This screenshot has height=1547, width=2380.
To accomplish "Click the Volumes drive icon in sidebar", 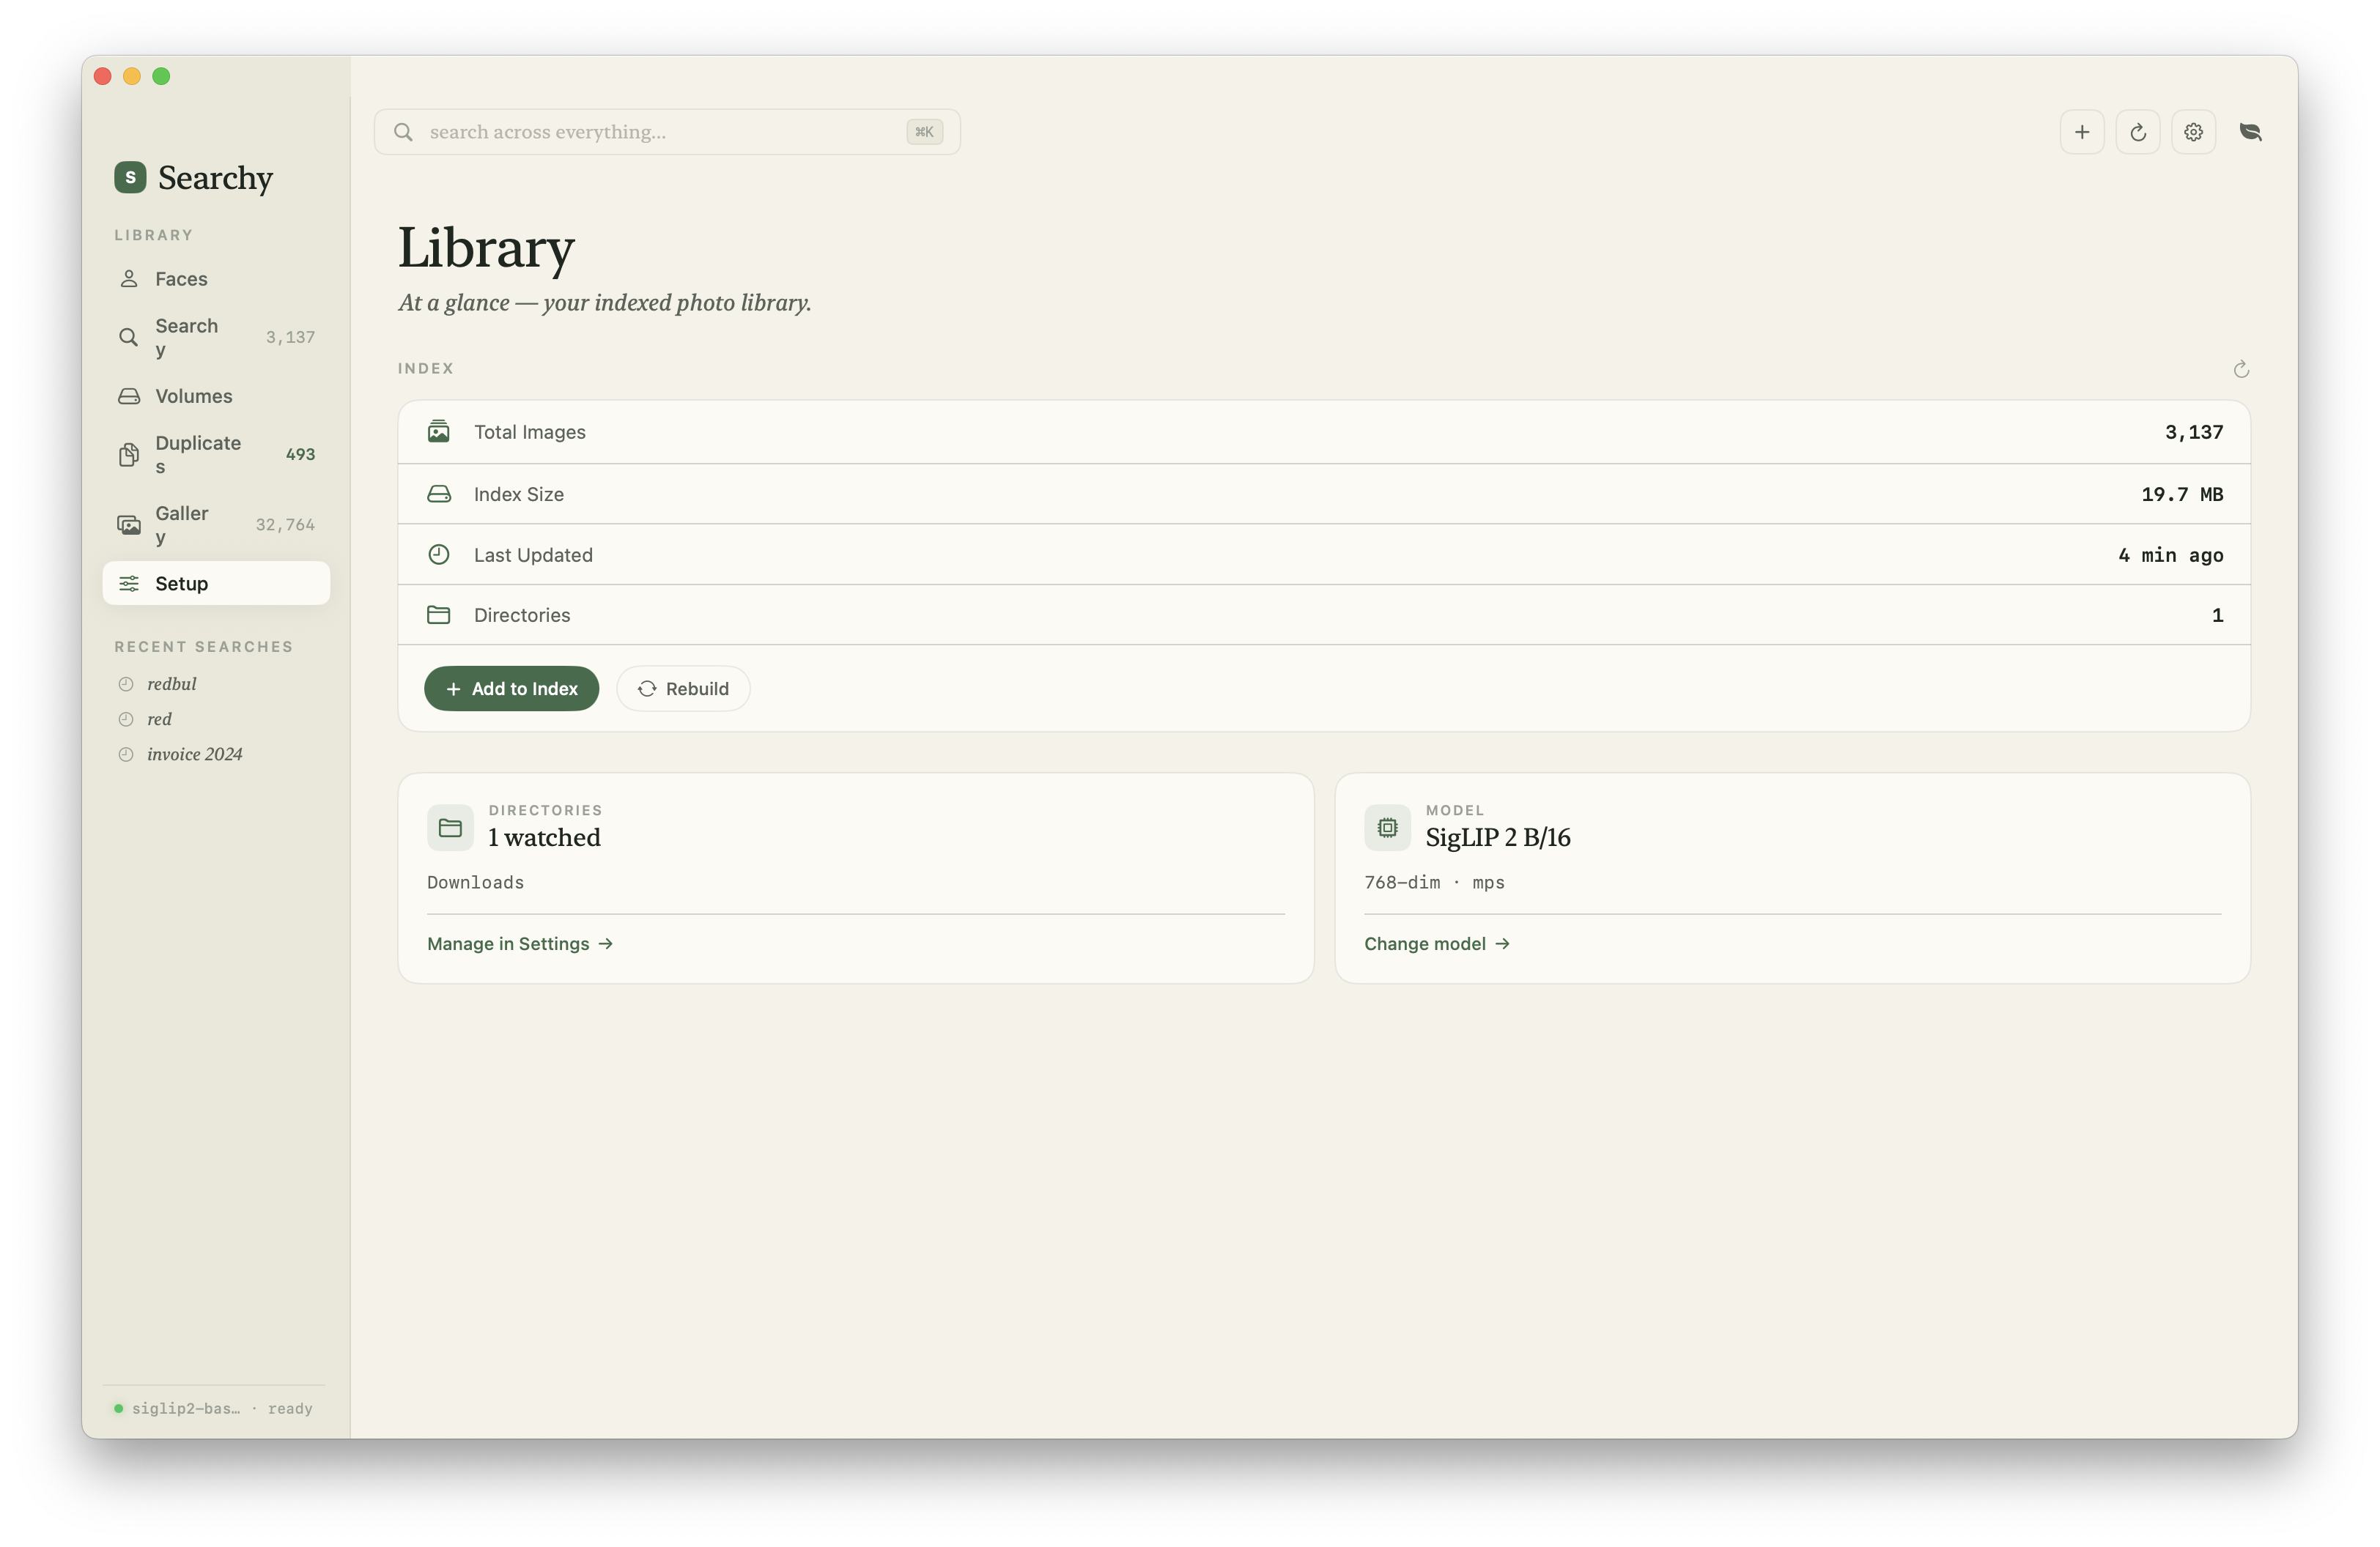I will coord(129,396).
